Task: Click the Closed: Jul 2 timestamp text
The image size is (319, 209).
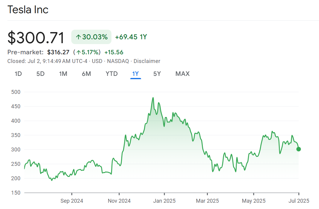Action: 47,61
